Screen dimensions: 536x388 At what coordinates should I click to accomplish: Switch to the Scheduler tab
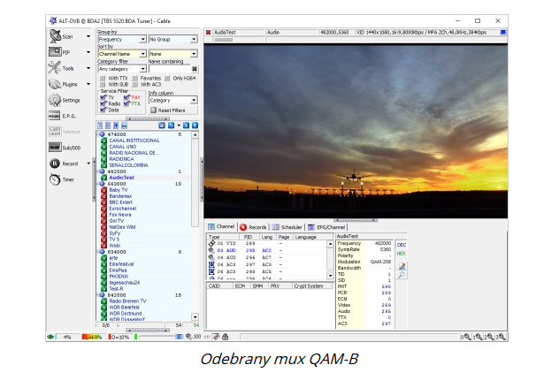coord(287,227)
